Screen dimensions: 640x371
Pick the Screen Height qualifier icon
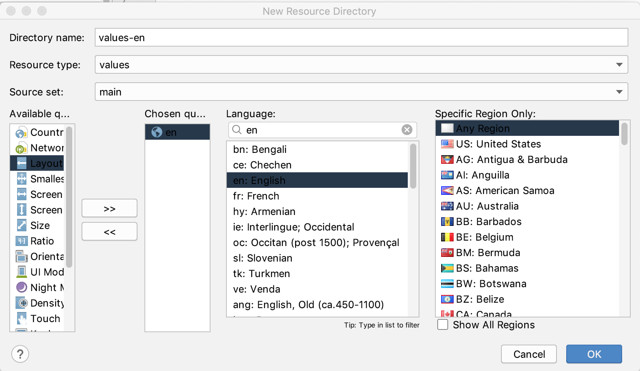pos(22,210)
